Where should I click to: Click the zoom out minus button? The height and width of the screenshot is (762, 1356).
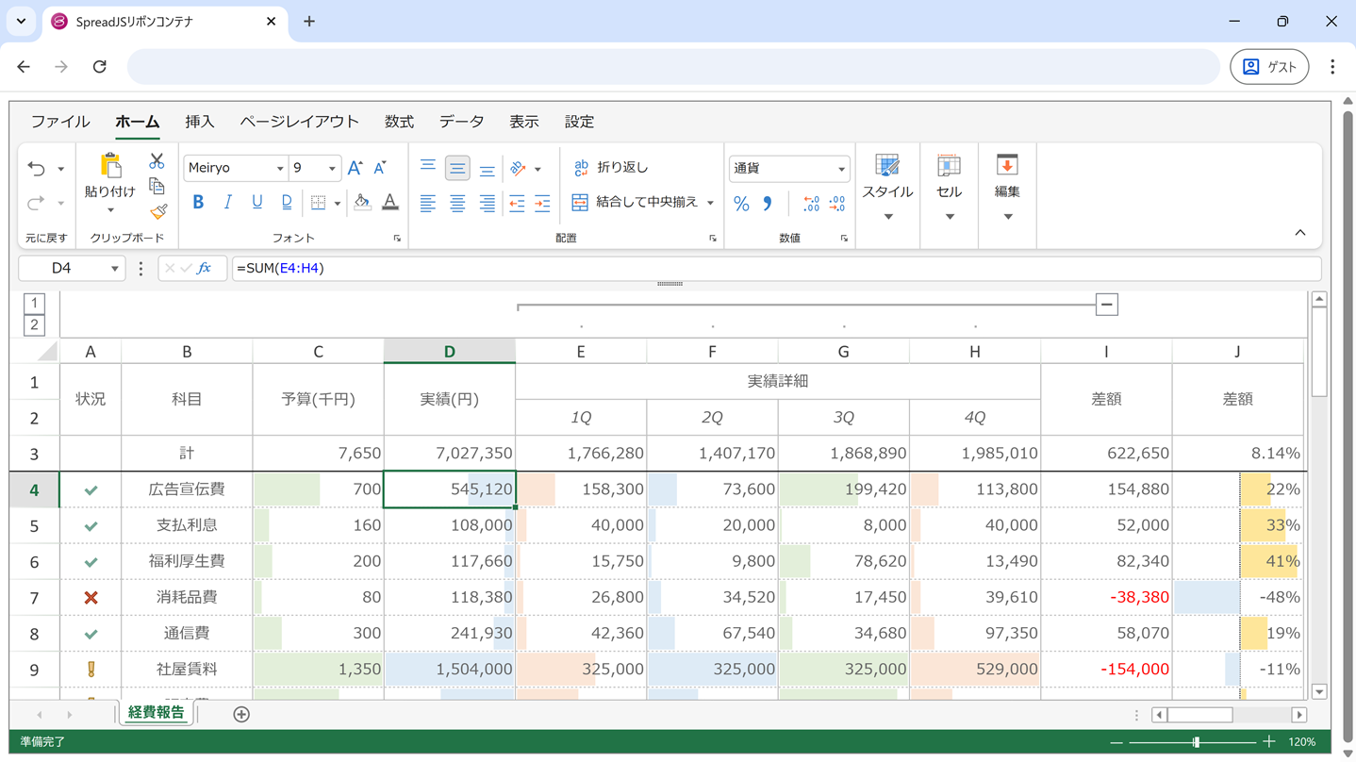pos(1116,742)
